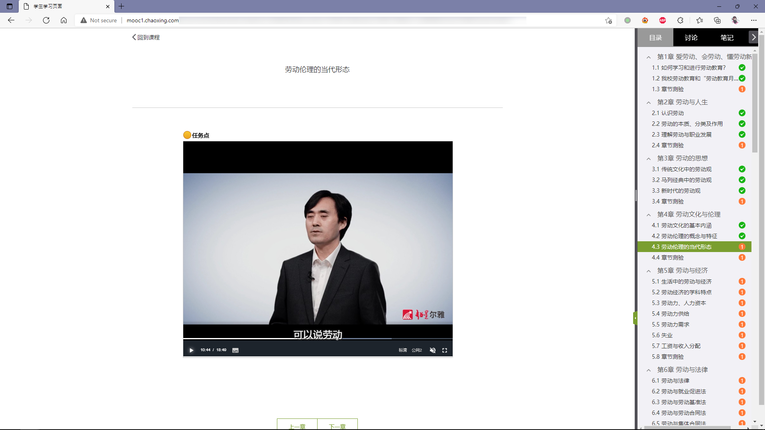Unmute the video sound
The width and height of the screenshot is (765, 430).
point(432,350)
